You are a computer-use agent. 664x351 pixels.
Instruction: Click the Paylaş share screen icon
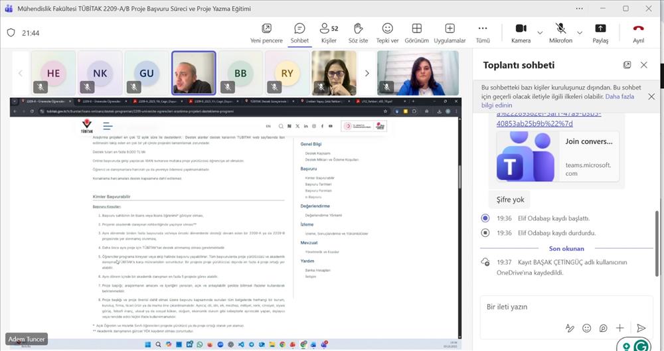[600, 29]
